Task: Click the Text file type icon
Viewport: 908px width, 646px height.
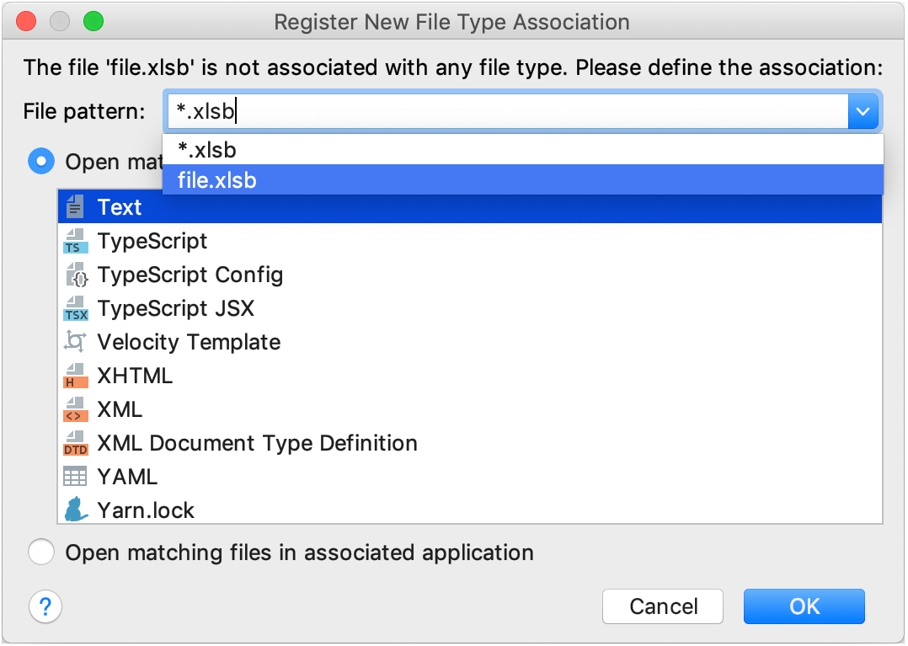Action: point(75,207)
